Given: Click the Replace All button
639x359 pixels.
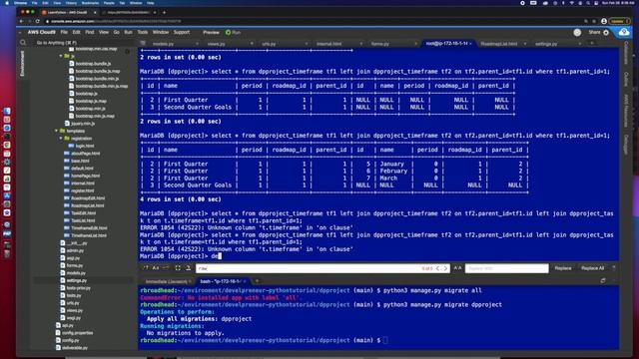Looking at the screenshot, I should (592, 268).
